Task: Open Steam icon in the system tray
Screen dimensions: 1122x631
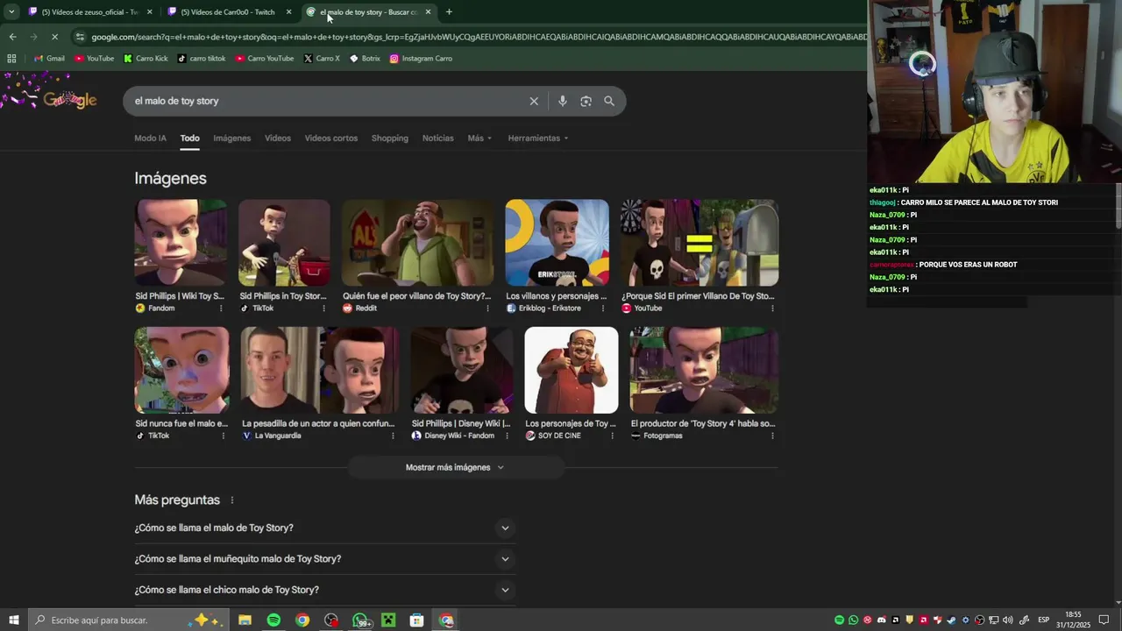Action: click(951, 620)
